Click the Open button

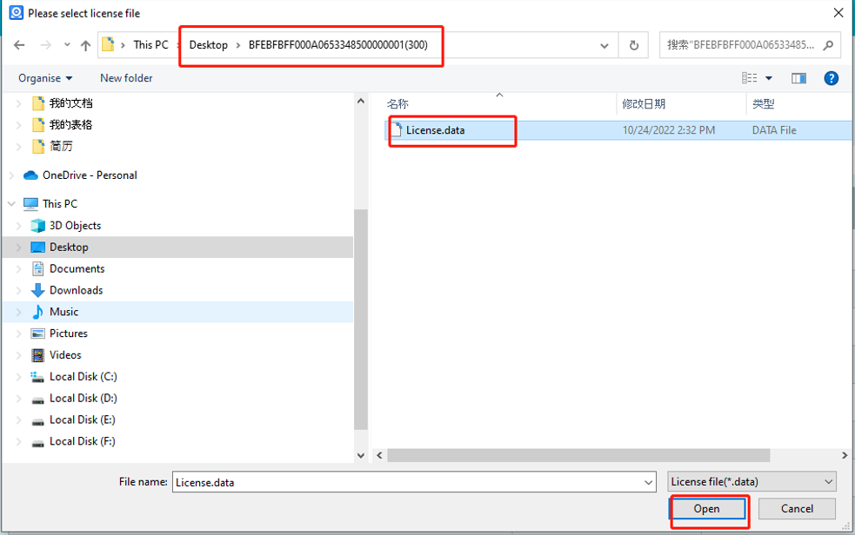706,508
